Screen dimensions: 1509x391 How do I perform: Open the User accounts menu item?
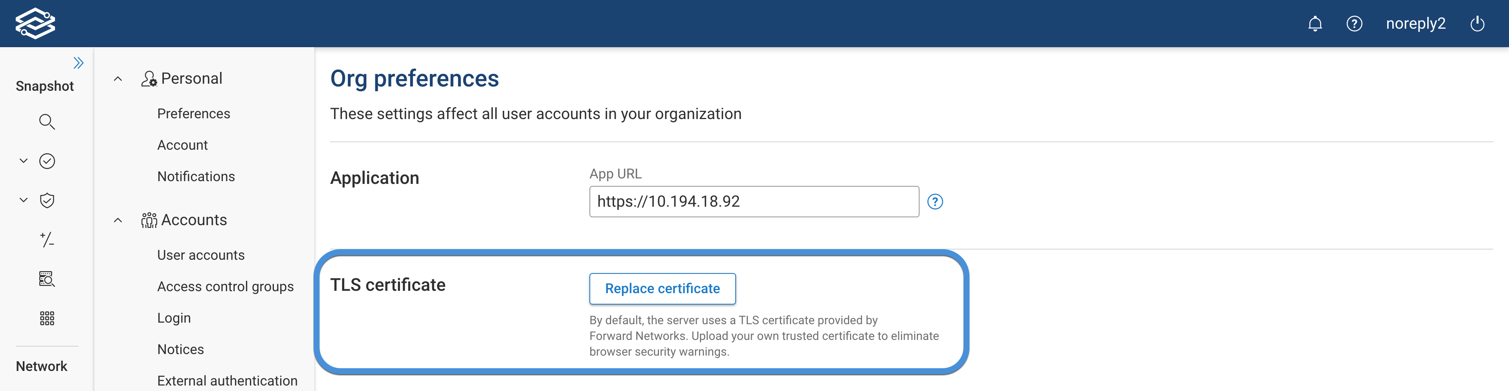201,254
